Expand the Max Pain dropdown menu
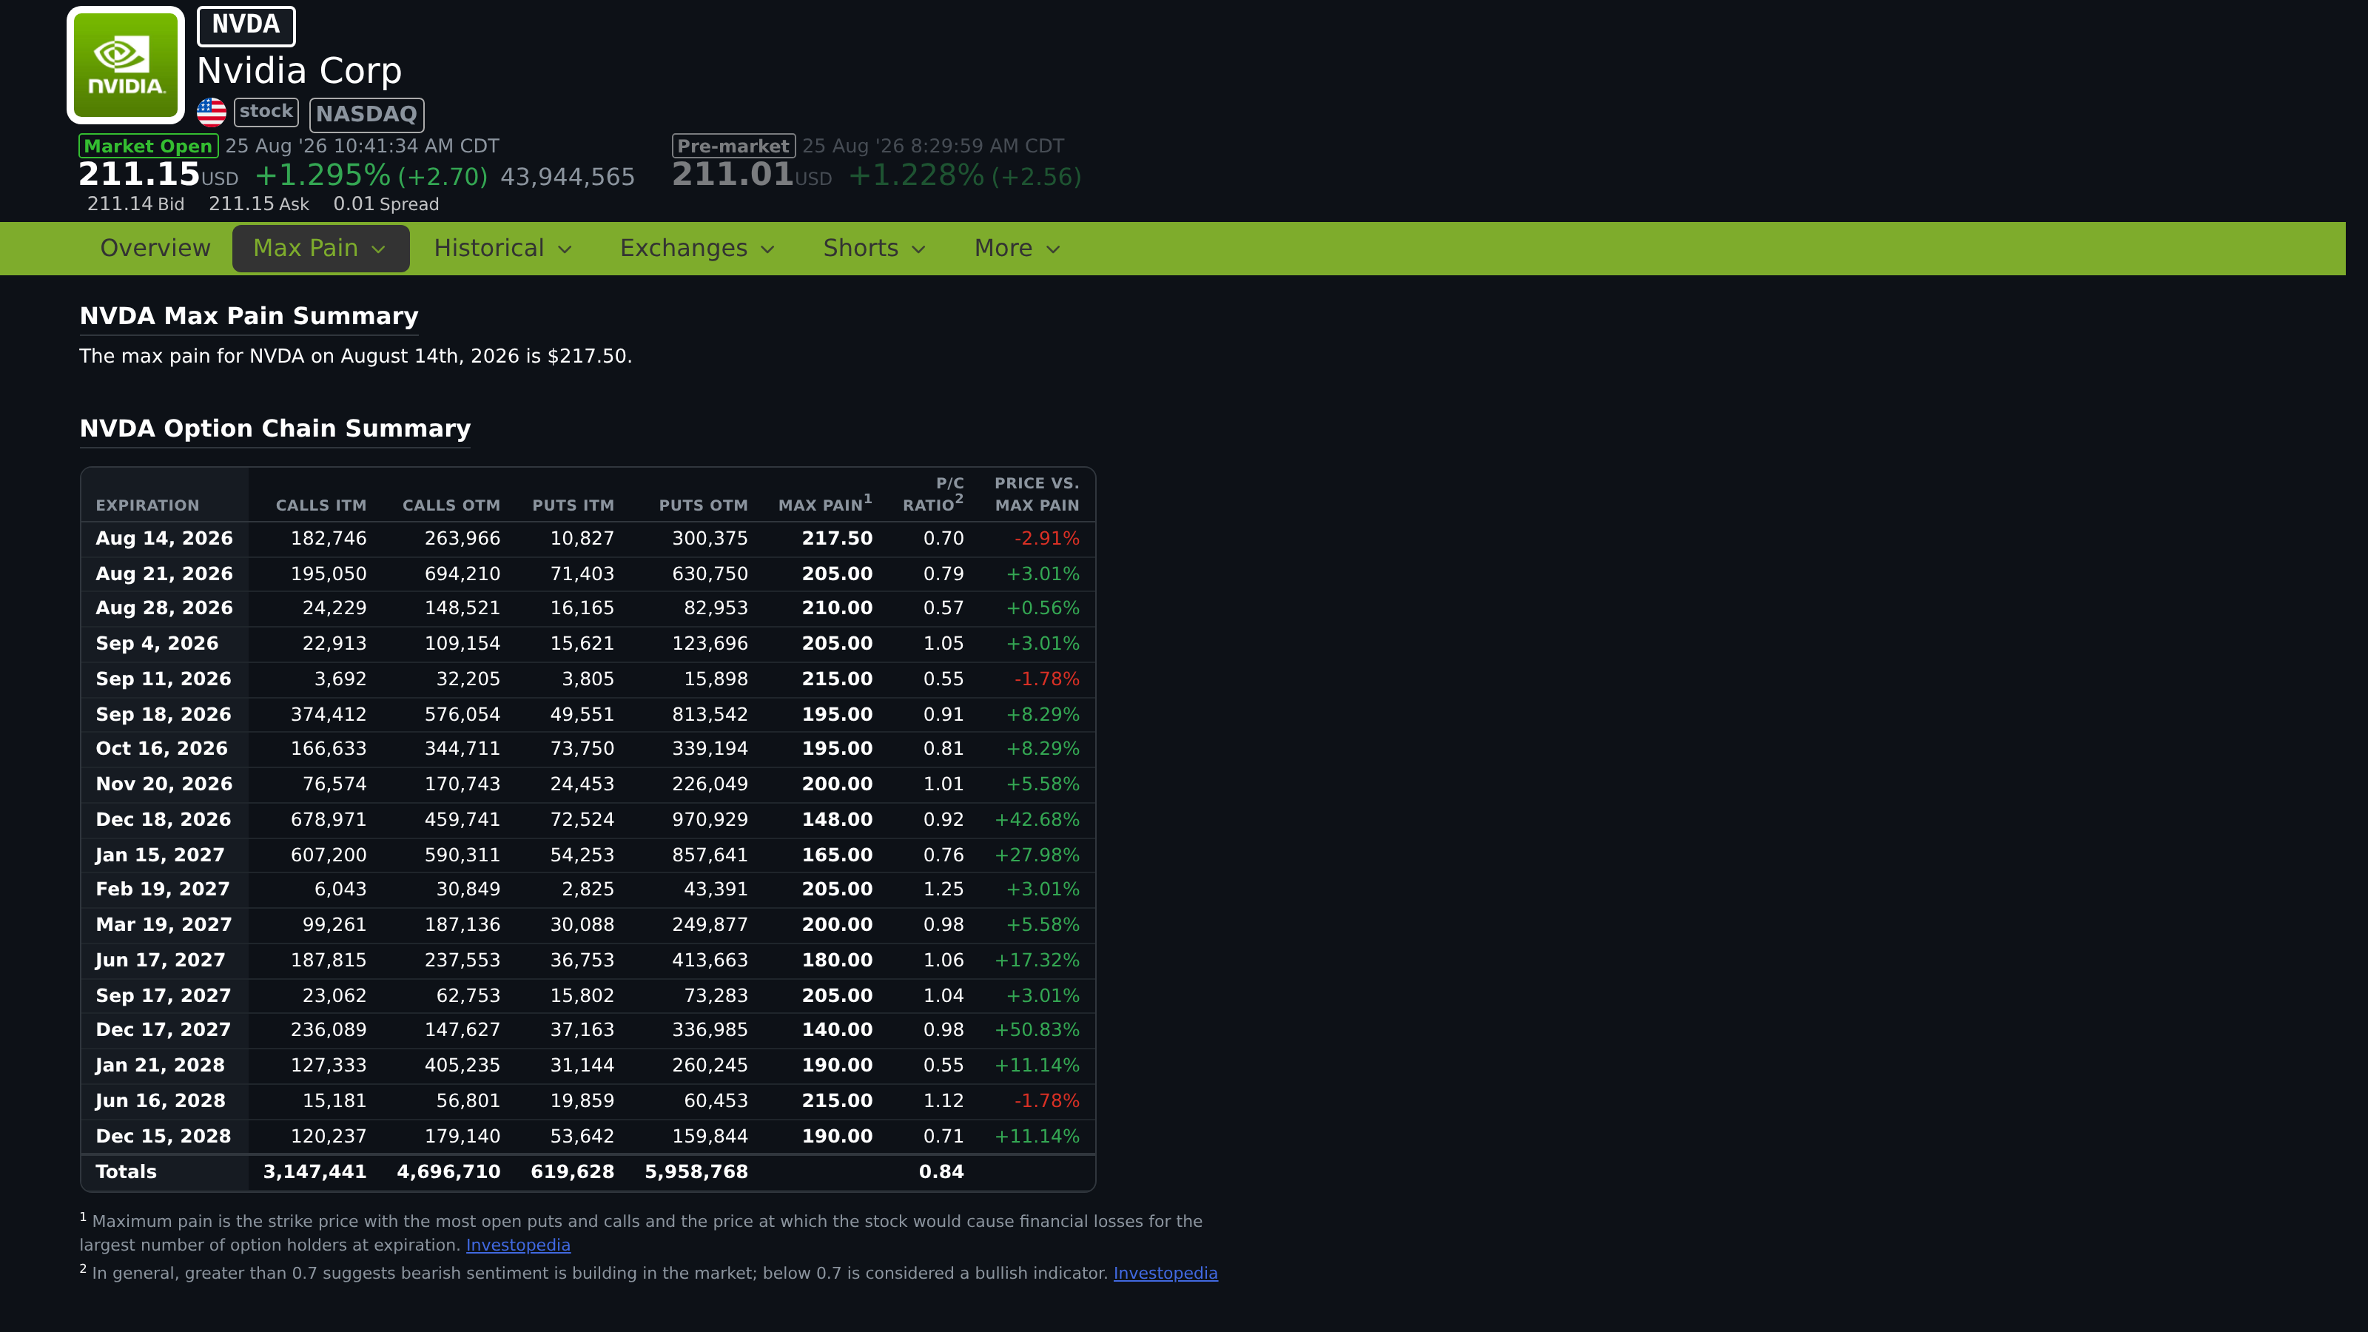Viewport: 2368px width, 1332px height. point(321,248)
